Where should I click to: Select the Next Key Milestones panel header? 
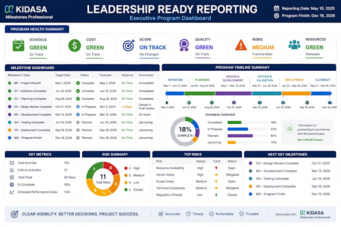pos(290,154)
